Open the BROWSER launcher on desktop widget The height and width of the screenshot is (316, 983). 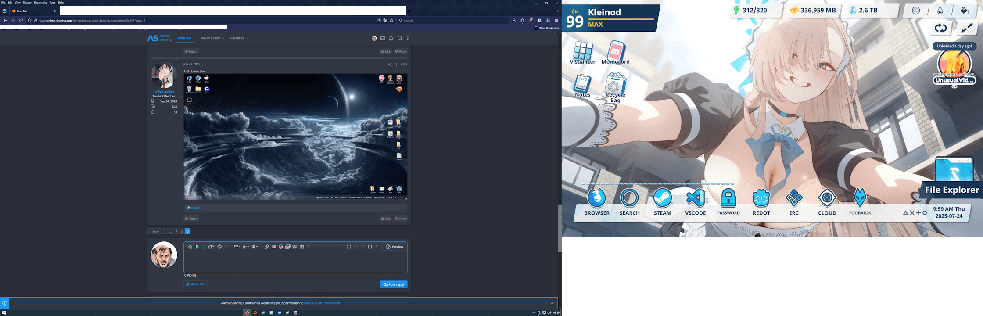597,202
